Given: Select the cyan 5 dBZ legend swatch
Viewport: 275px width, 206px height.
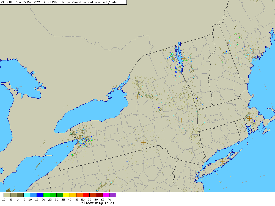Looking at the screenshot, I should pos(27,195).
